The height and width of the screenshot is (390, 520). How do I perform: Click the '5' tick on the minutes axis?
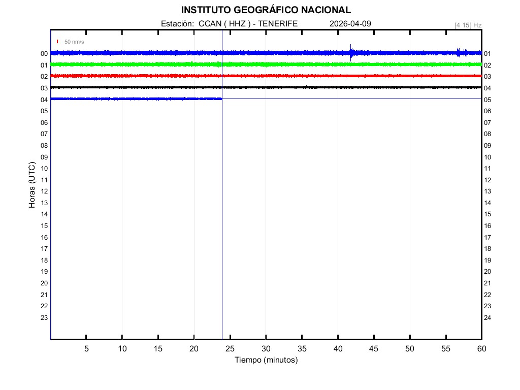pos(86,349)
